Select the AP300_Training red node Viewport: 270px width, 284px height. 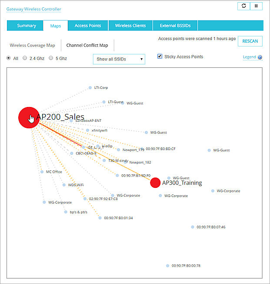(x=155, y=183)
